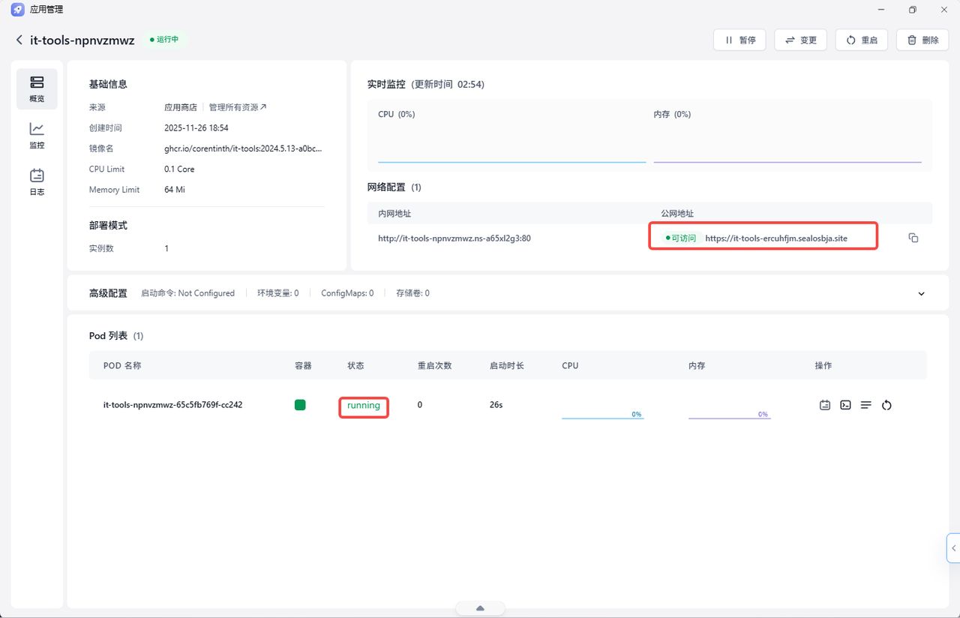Click the rocket app logo icon
This screenshot has height=618, width=960.
17,10
